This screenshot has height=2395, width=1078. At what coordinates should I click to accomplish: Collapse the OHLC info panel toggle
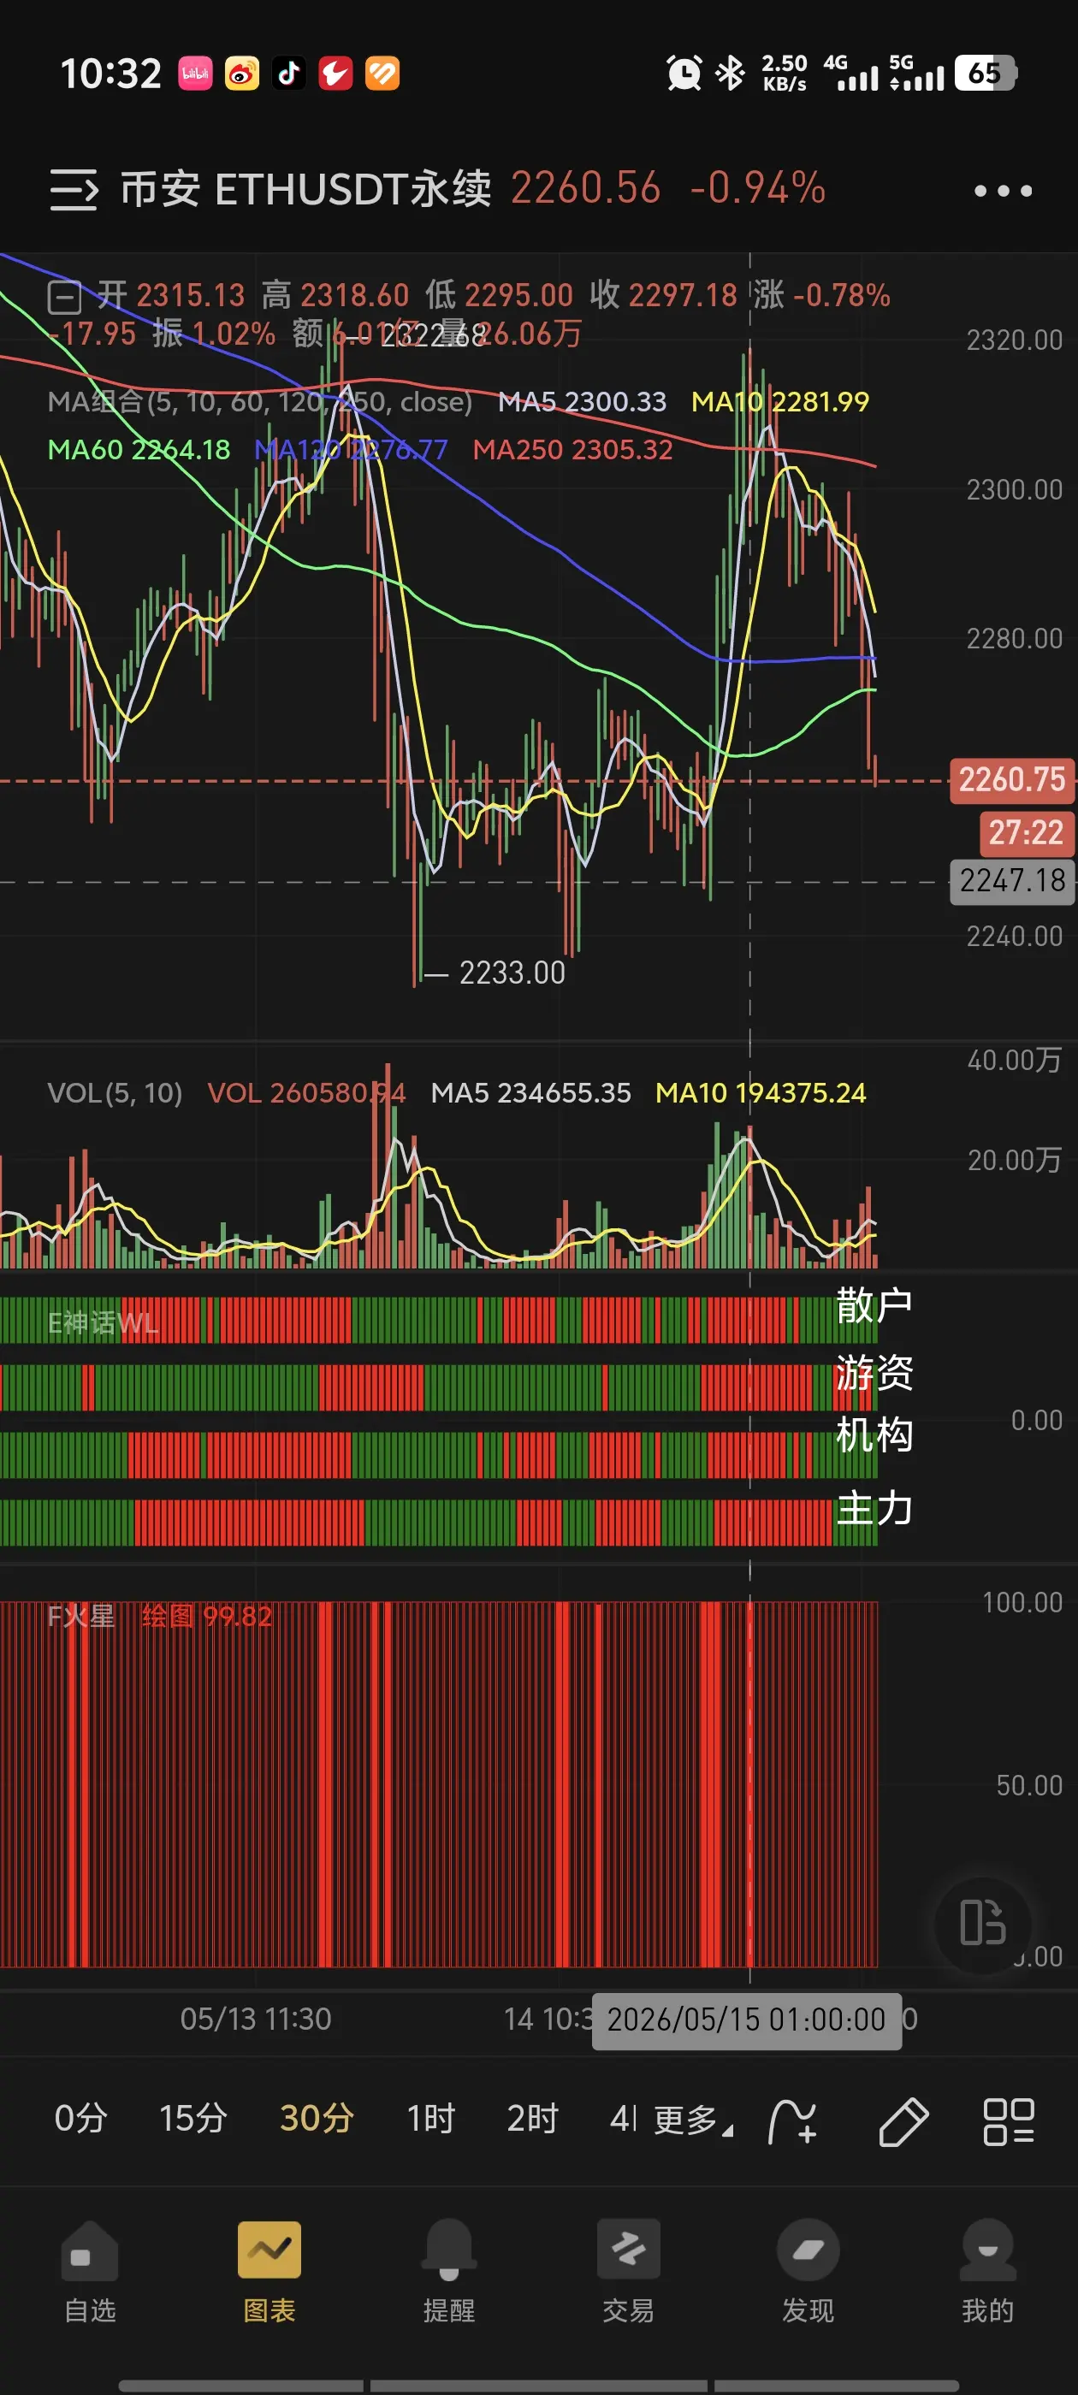click(x=64, y=298)
